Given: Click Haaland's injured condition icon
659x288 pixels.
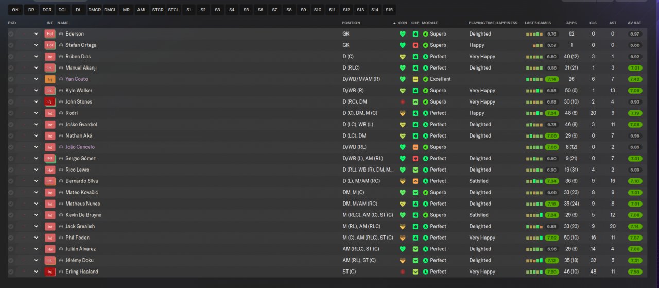Looking at the screenshot, I should (403, 272).
